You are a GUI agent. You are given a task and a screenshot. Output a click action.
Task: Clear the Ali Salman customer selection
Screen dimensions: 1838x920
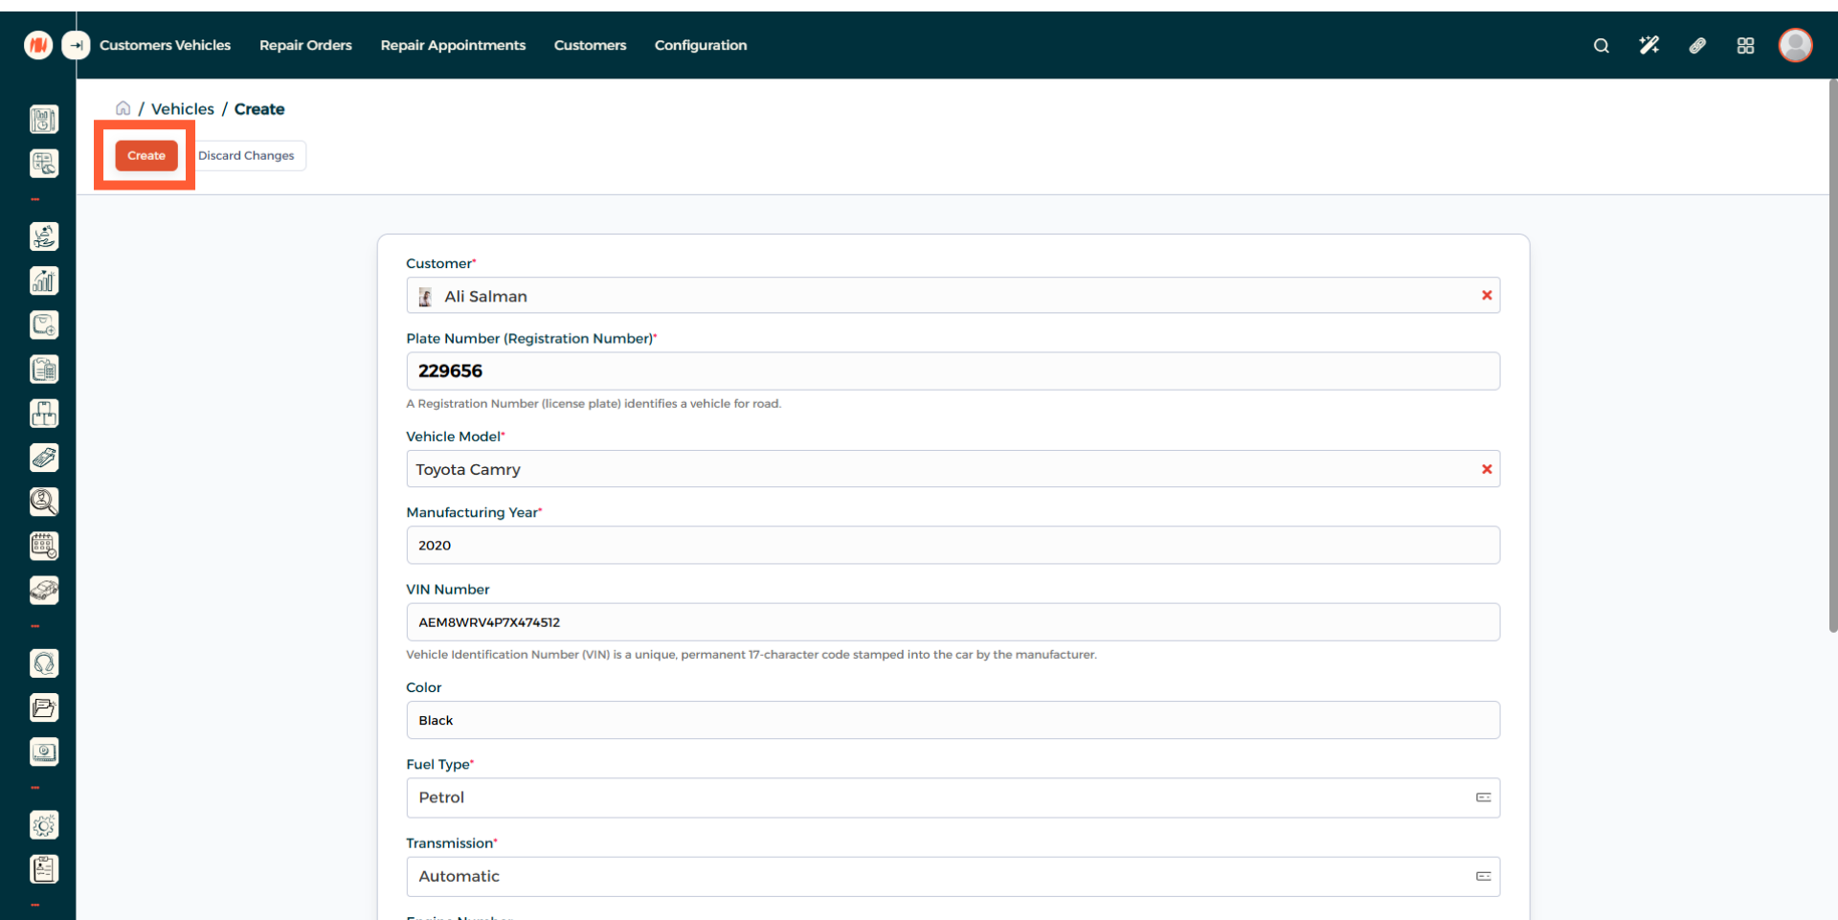tap(1487, 295)
